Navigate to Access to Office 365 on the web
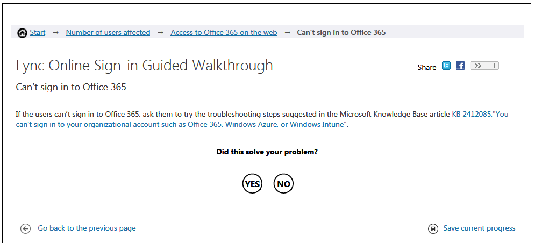 pos(224,32)
